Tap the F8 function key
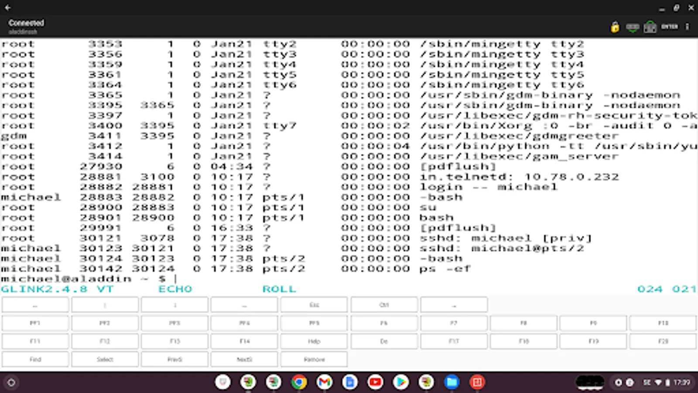The height and width of the screenshot is (393, 698). (523, 323)
